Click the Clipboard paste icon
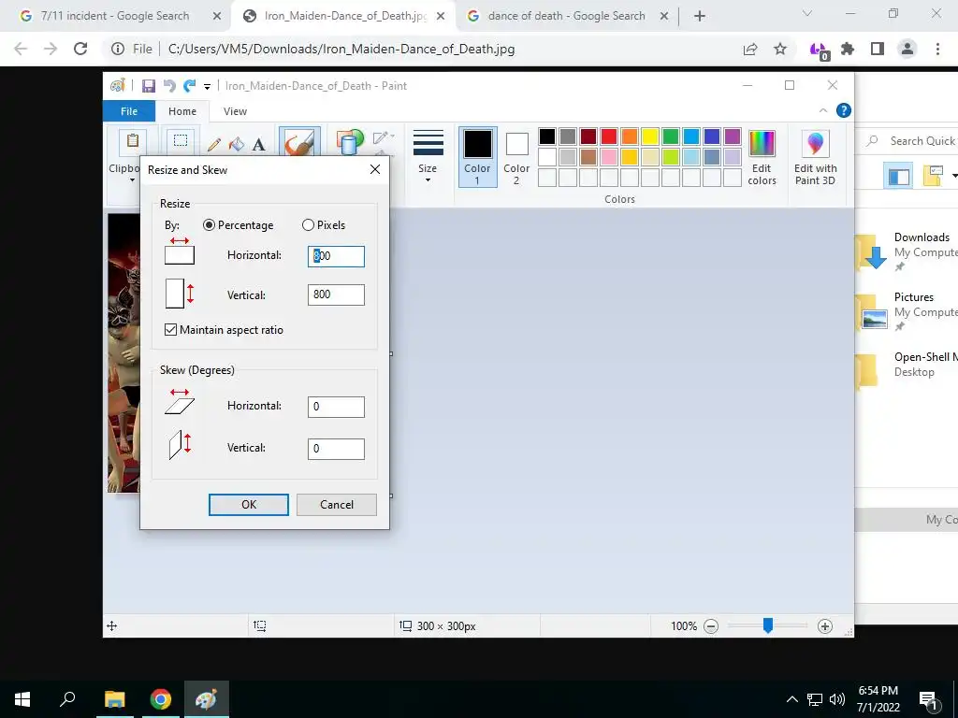Screen dimensions: 958x718 [x=133, y=141]
